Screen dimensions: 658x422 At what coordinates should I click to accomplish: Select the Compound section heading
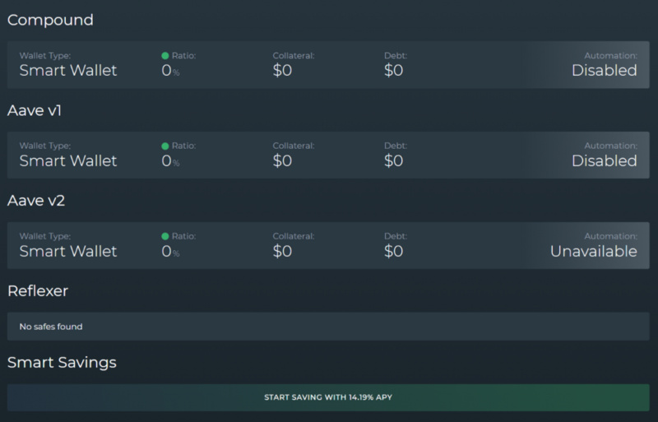click(50, 19)
